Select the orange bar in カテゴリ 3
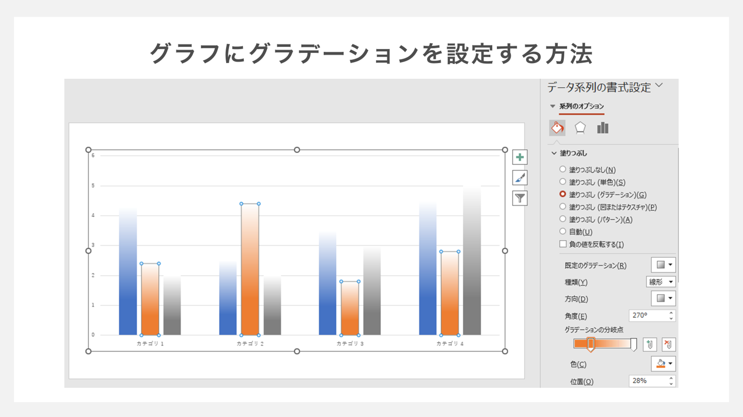 (x=350, y=308)
